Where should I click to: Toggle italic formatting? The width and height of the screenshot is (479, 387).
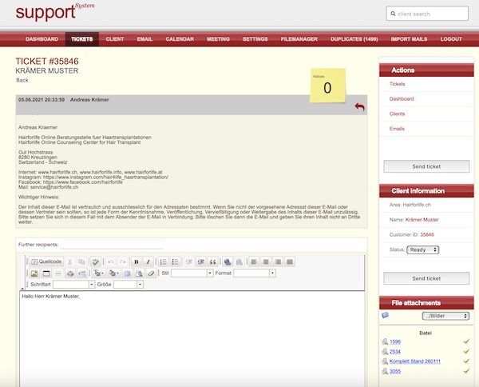148,261
